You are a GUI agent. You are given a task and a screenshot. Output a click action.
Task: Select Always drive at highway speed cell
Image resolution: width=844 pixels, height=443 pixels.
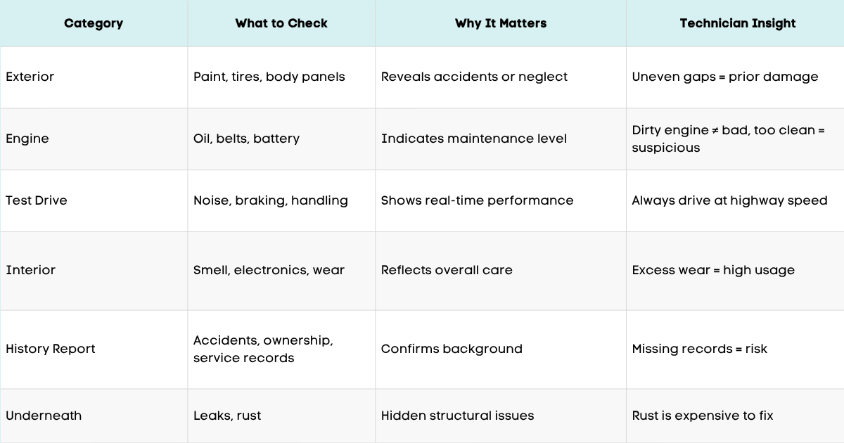coord(729,200)
